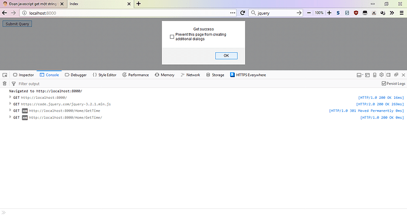The height and width of the screenshot is (216, 407).
Task: Close the Index tab
Action: tap(129, 4)
